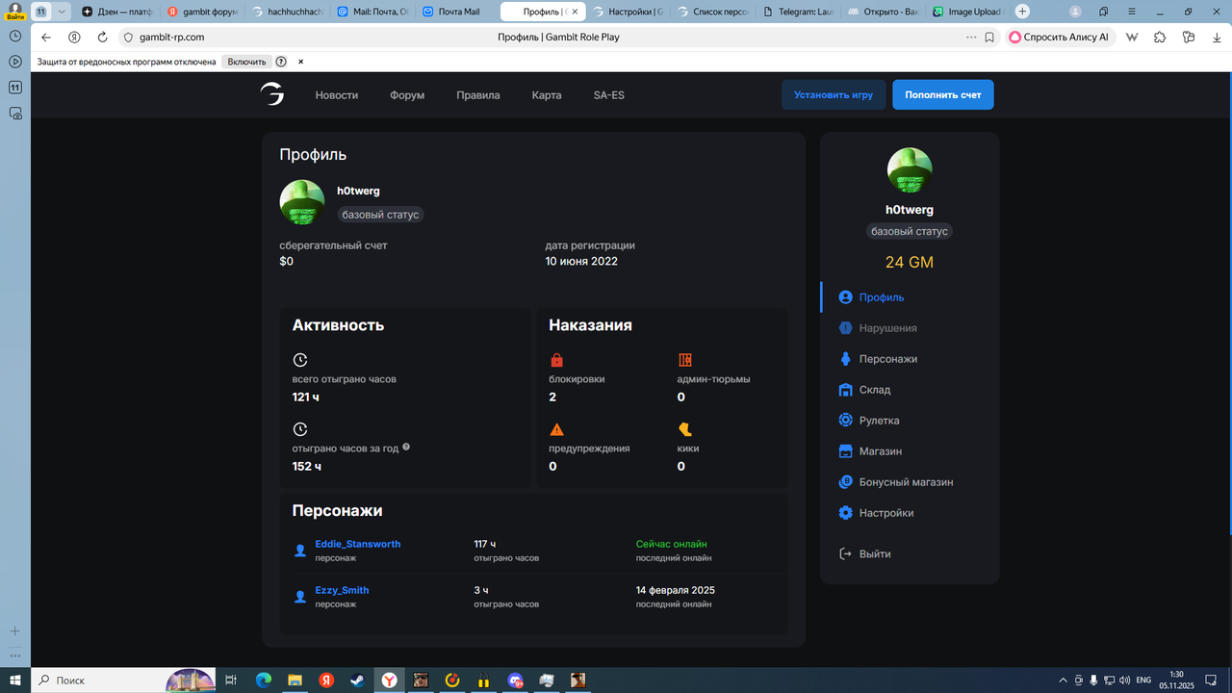Go to the Форум menu item
1232x693 pixels.
click(407, 95)
